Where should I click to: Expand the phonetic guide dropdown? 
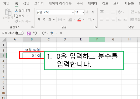(94, 19)
